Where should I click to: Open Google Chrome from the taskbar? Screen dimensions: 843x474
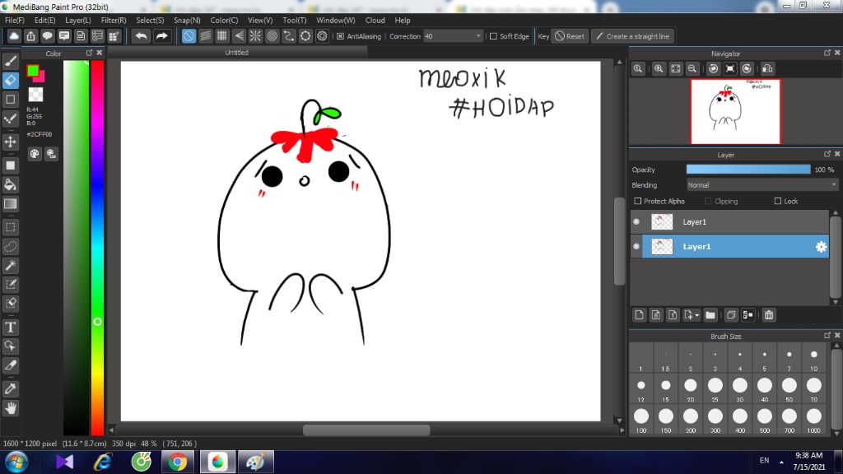point(178,462)
